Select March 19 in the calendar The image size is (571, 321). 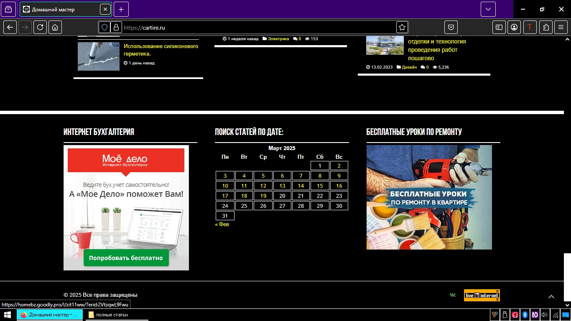pyautogui.click(x=263, y=196)
